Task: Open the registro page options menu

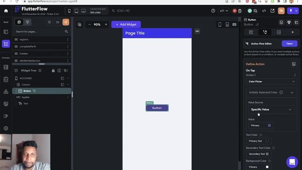Action: tap(67, 40)
